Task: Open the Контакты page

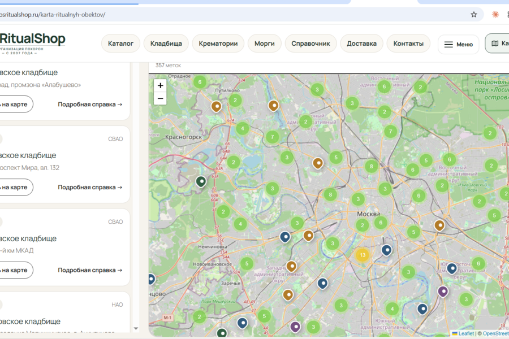Action: (408, 44)
